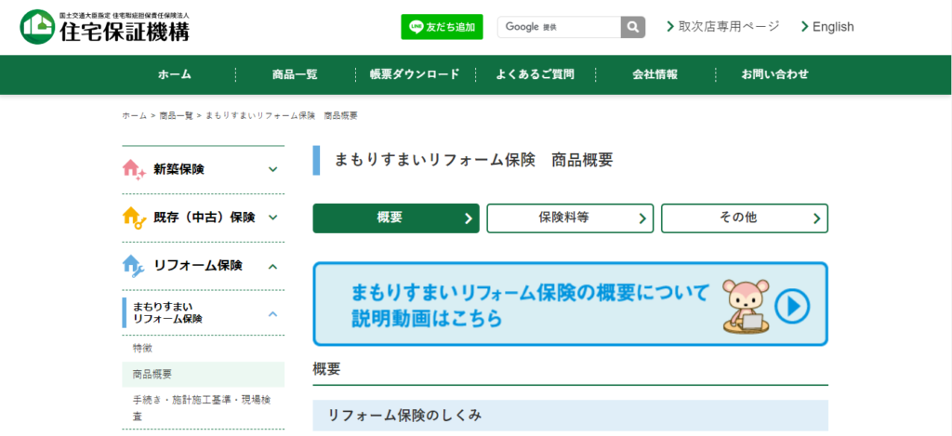The image size is (952, 436).
Task: Play the explanation video via play icon
Action: (792, 305)
